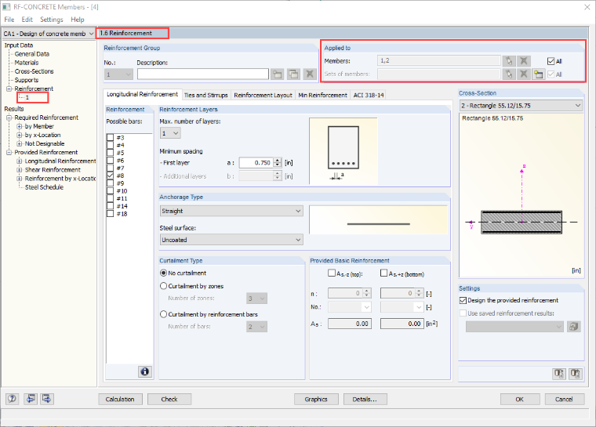Image resolution: width=596 pixels, height=427 pixels.
Task: Click the Description input field
Action: pos(203,74)
